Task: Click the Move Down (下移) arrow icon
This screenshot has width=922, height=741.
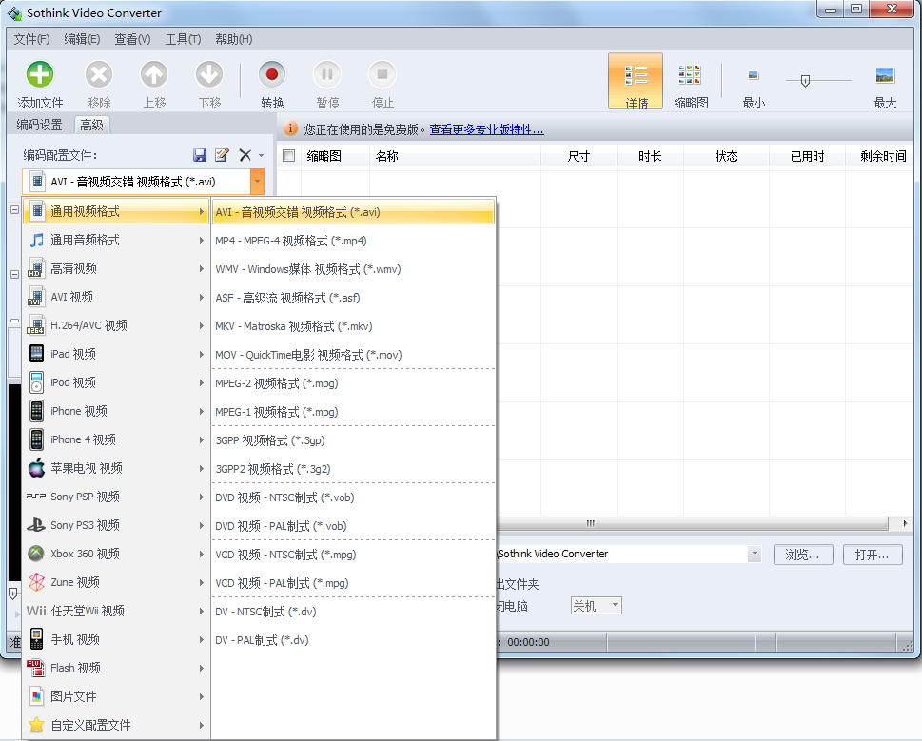Action: 209,74
